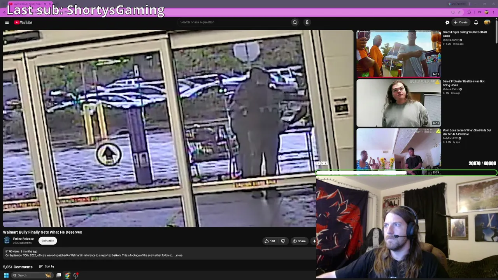
Task: Click the Windows taskbar Search box
Action: click(32, 275)
